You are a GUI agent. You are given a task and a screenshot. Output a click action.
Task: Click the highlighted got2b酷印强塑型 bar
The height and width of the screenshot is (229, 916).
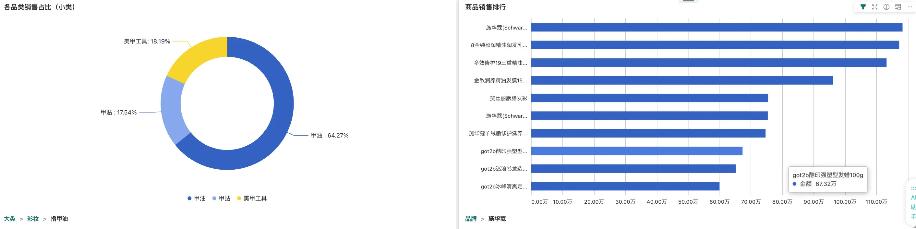point(636,151)
